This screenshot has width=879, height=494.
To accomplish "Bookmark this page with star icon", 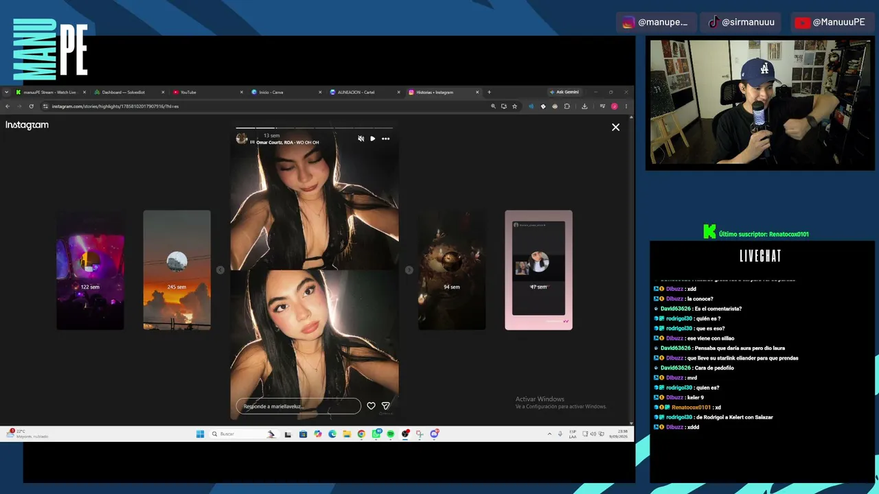I will pyautogui.click(x=514, y=106).
